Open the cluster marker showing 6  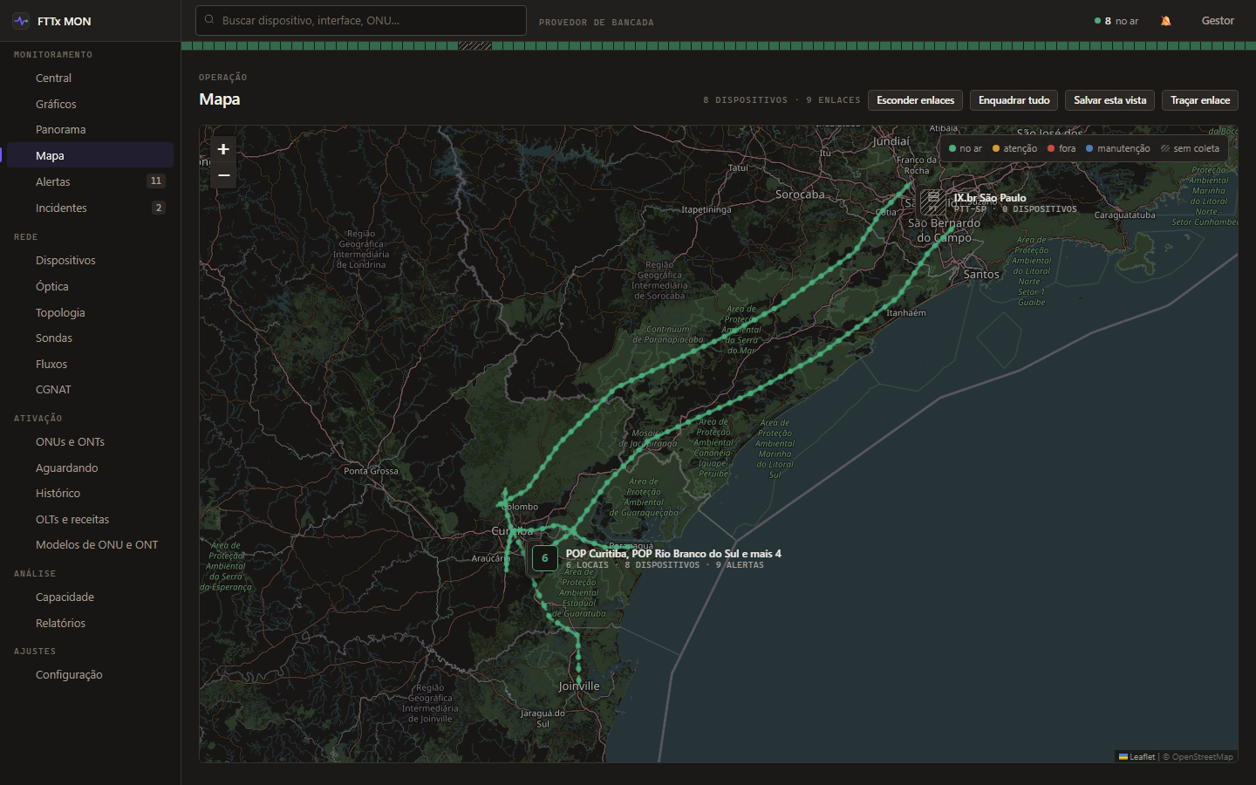545,558
